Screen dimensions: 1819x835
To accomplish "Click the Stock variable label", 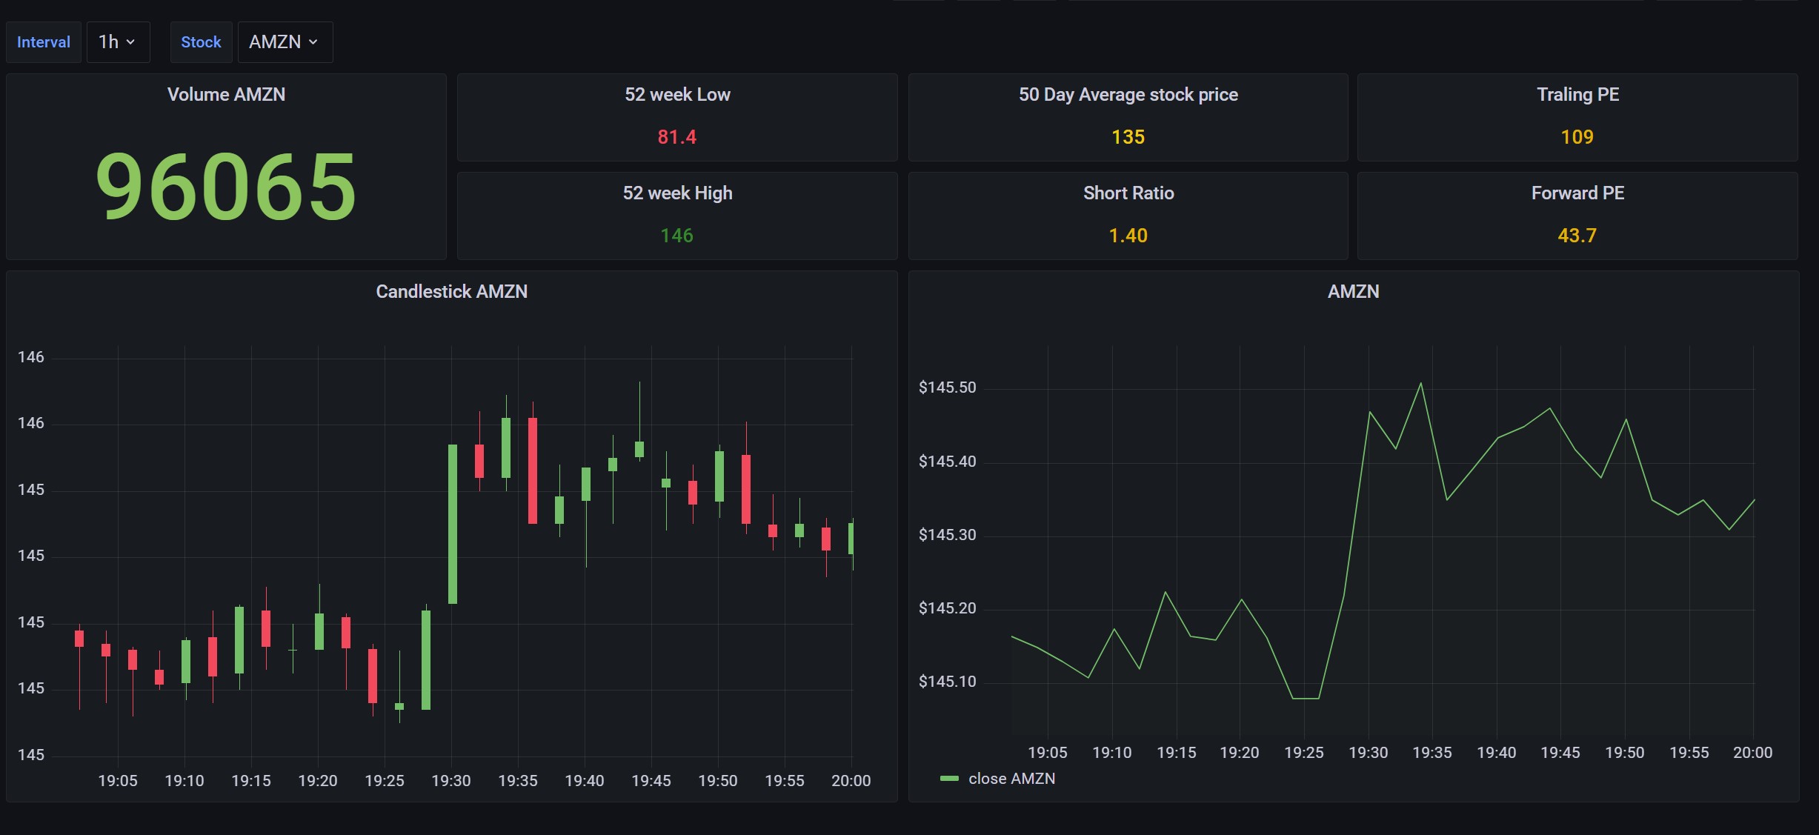I will 201,42.
